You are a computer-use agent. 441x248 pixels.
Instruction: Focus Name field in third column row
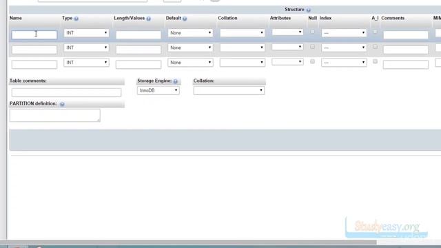pyautogui.click(x=34, y=64)
